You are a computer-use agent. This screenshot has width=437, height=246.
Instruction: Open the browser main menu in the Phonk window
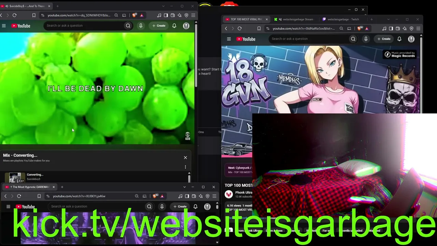tap(418, 29)
